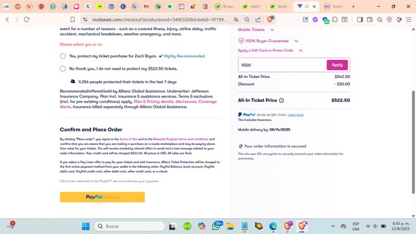This screenshot has height=234, width=416.
Task: Click the scrollbar down arrow
Action: click(x=413, y=216)
